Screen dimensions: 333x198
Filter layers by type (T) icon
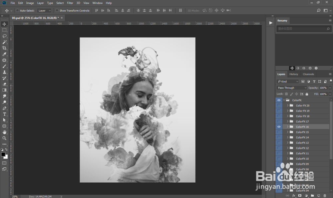click(314, 82)
